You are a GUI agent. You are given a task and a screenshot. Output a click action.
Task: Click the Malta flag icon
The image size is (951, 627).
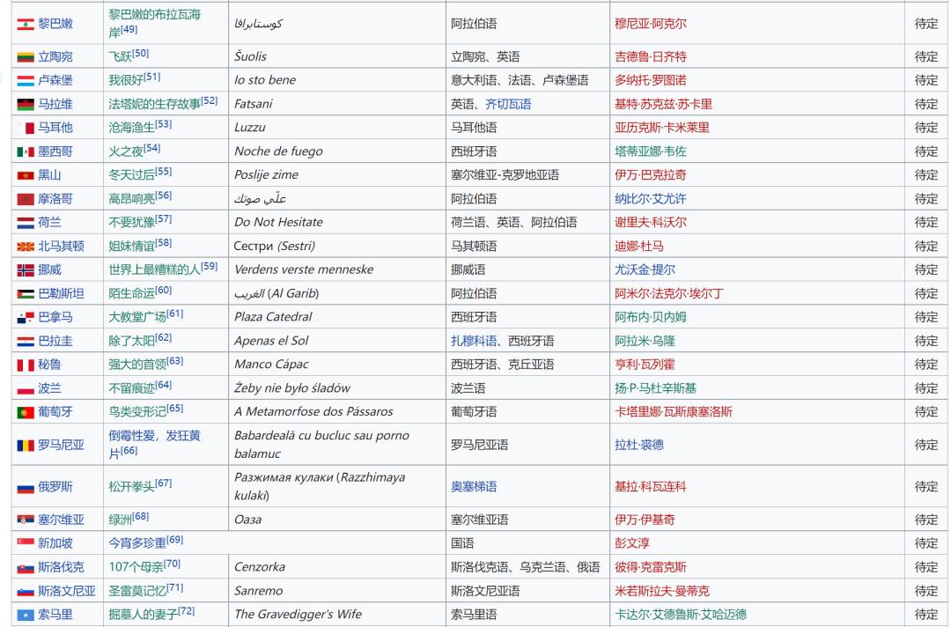tap(26, 128)
